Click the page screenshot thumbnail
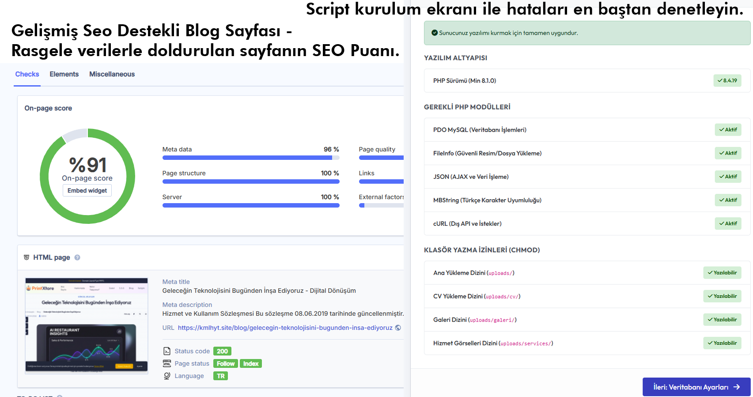 tap(87, 326)
